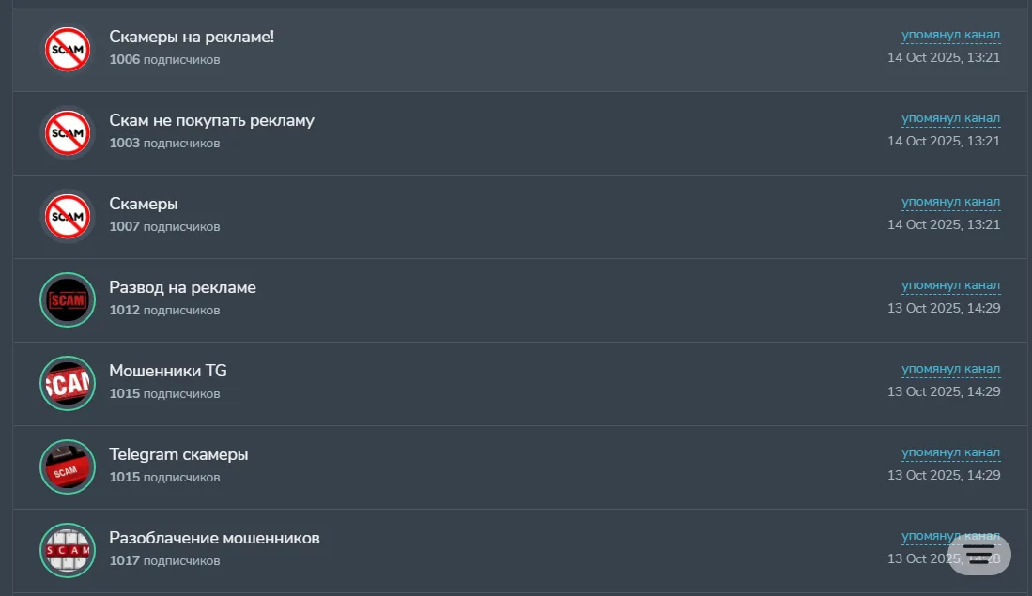This screenshot has width=1032, height=596.
Task: Open the channel titled Мошенники TG
Action: (x=168, y=371)
